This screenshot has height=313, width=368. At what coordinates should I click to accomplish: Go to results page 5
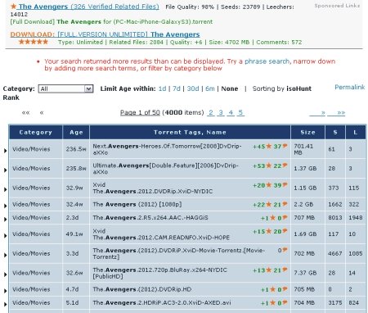point(240,112)
